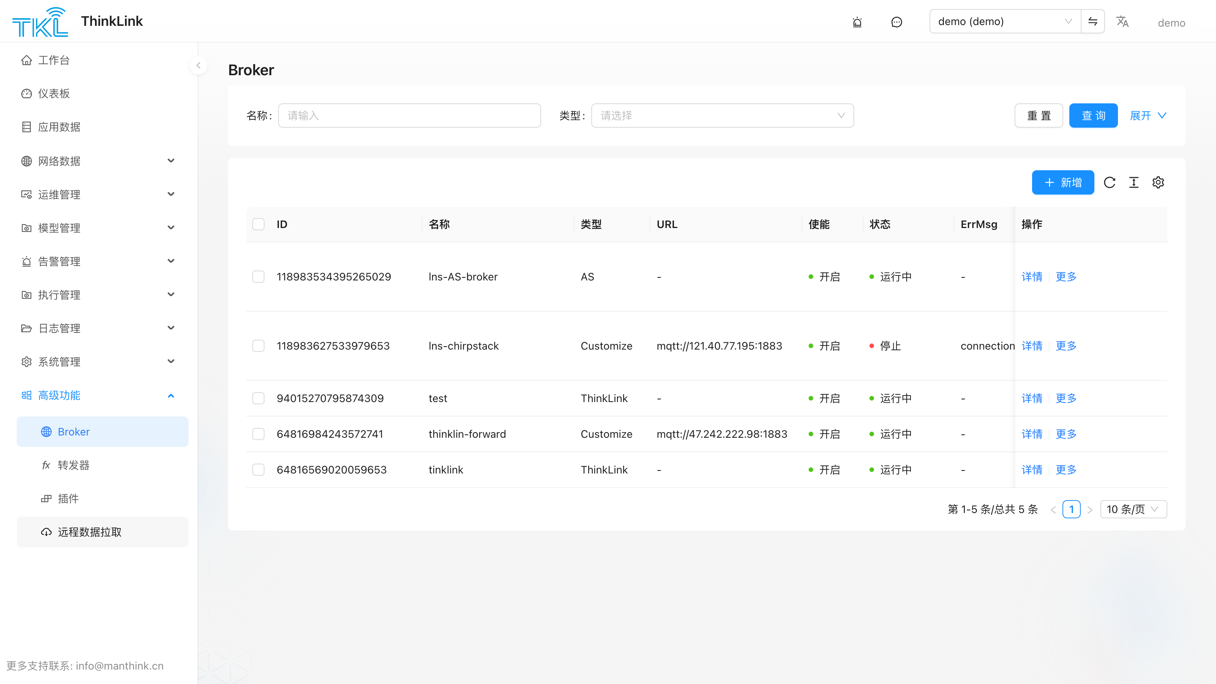Check the row named test
Screen dimensions: 1216x684
point(258,398)
